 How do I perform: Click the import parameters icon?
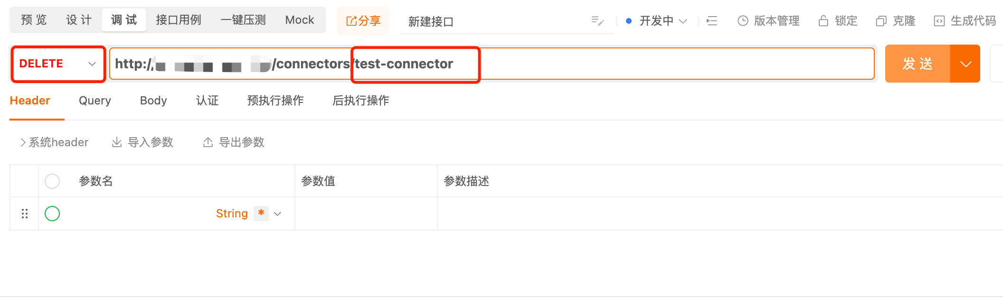(117, 142)
